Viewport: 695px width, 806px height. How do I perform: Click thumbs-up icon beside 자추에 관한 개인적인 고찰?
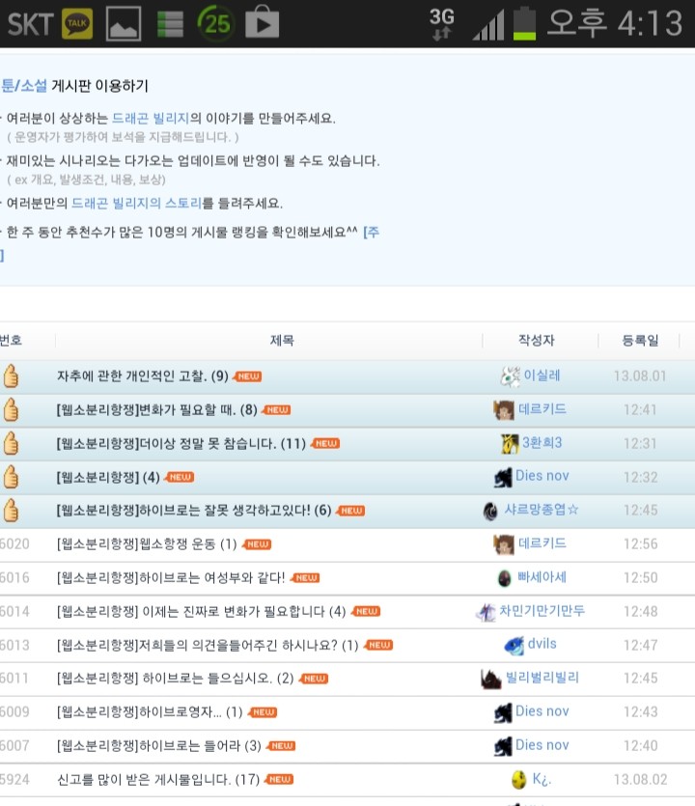coord(11,375)
